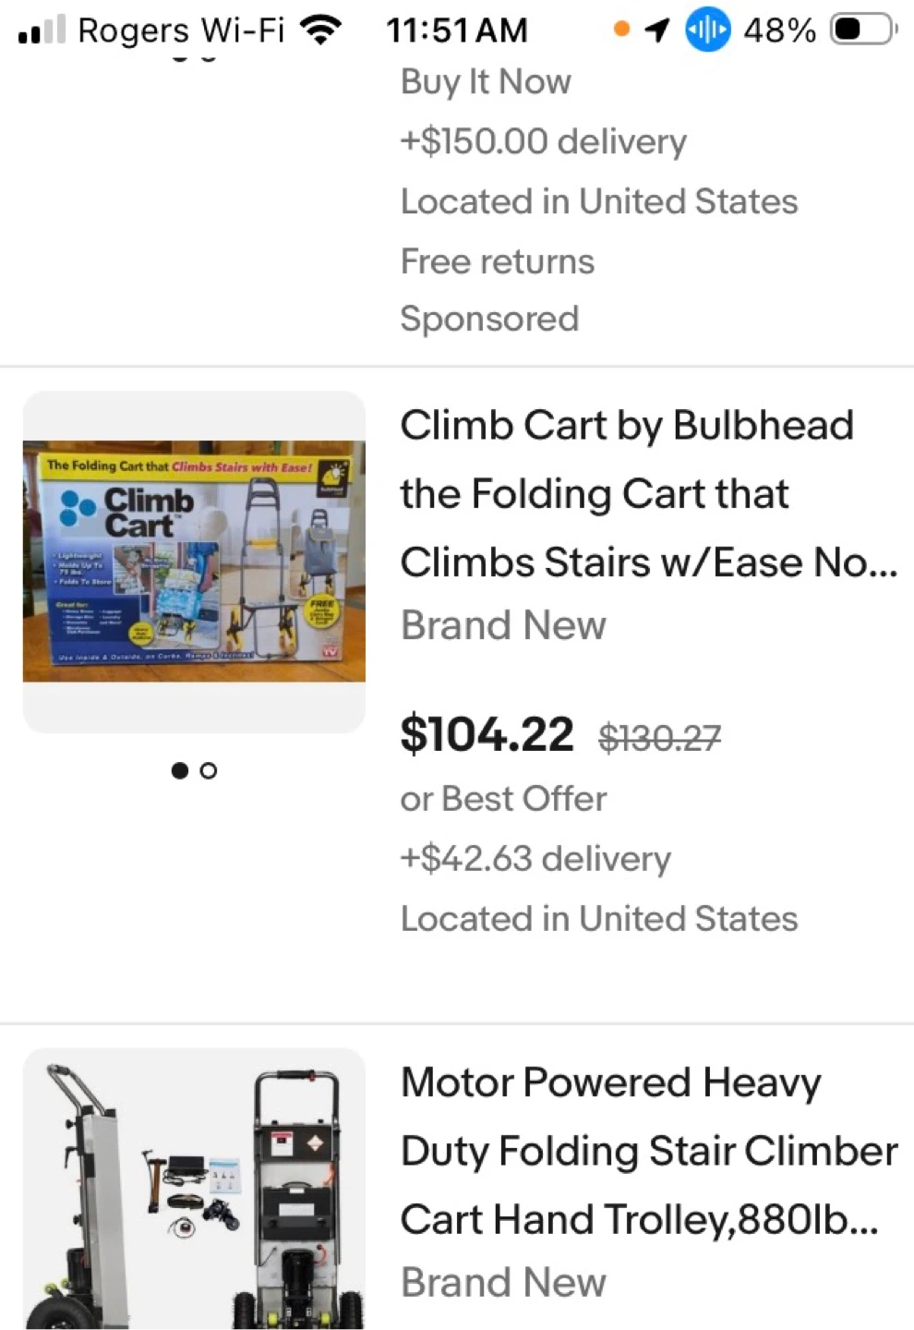The image size is (914, 1330).
Task: Open the Climb Cart product photo
Action: pos(194,562)
